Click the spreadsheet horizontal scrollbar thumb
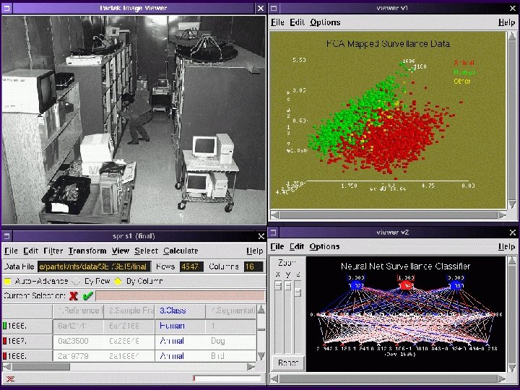 (x=40, y=367)
